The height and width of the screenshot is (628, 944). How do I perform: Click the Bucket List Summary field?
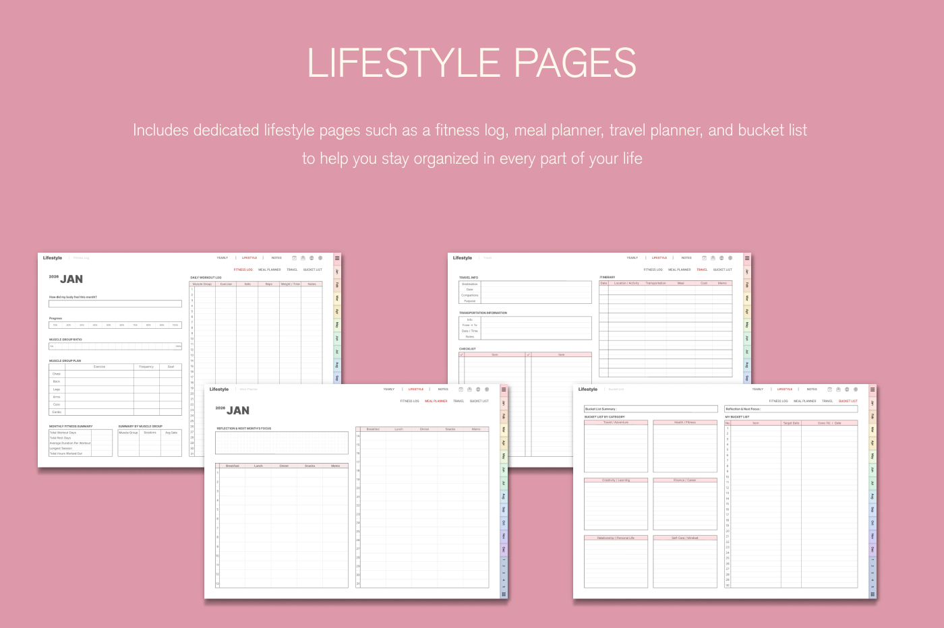tap(651, 409)
